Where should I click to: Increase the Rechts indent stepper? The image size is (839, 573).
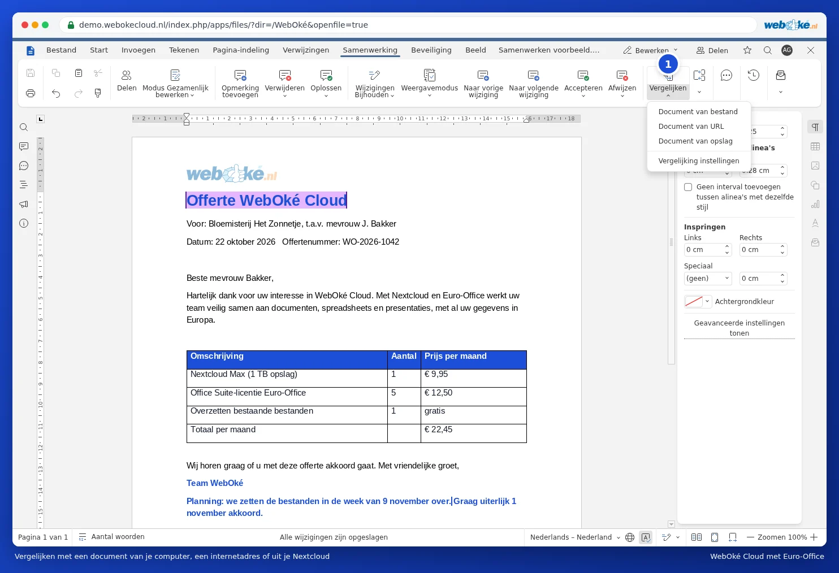click(782, 246)
